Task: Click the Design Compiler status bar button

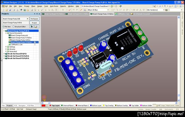Action: tap(151, 109)
